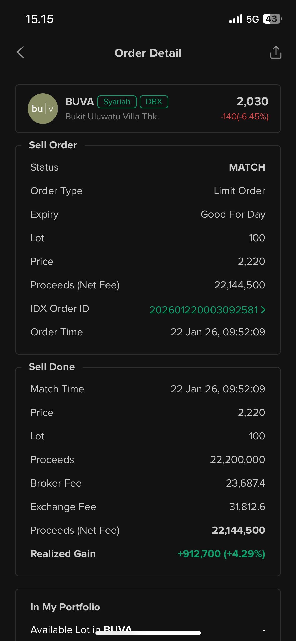Screen dimensions: 296x641
Task: Tap the BUVA company logo
Action: coord(43,109)
